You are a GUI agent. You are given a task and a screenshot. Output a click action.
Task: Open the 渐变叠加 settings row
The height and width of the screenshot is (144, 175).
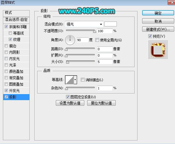(x=16, y=78)
